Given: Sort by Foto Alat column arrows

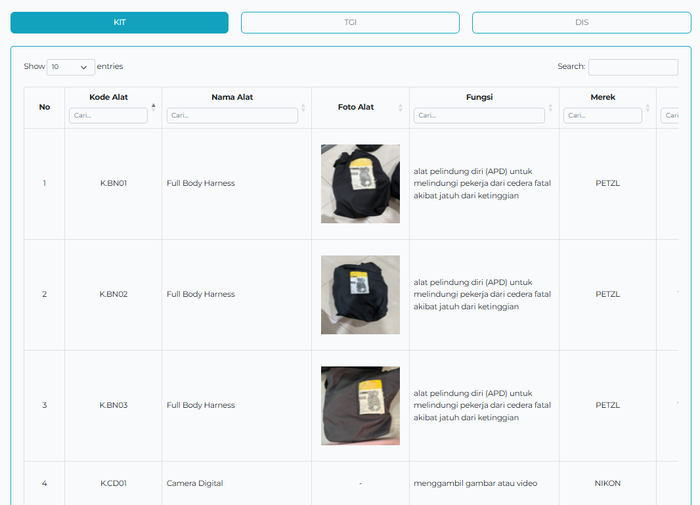Looking at the screenshot, I should pyautogui.click(x=401, y=108).
